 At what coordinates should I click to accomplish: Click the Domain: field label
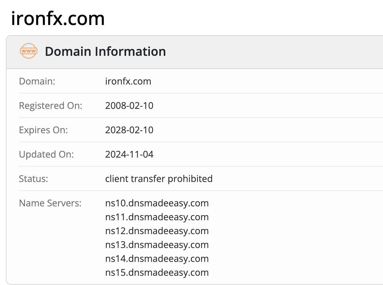pos(37,81)
